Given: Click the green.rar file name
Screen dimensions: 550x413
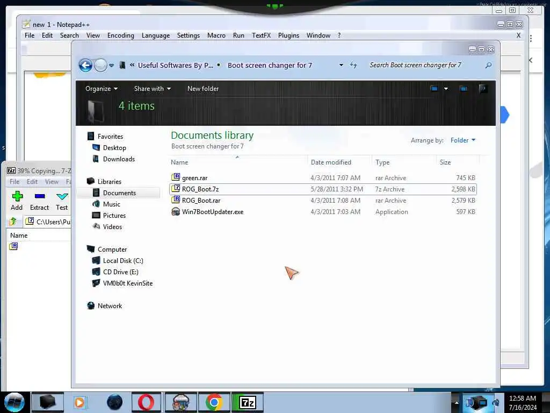Looking at the screenshot, I should pos(194,178).
